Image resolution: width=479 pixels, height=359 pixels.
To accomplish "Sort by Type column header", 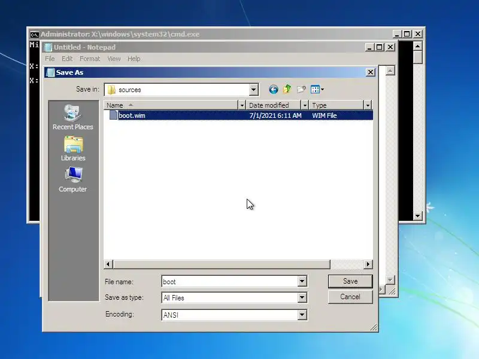I will pyautogui.click(x=336, y=105).
